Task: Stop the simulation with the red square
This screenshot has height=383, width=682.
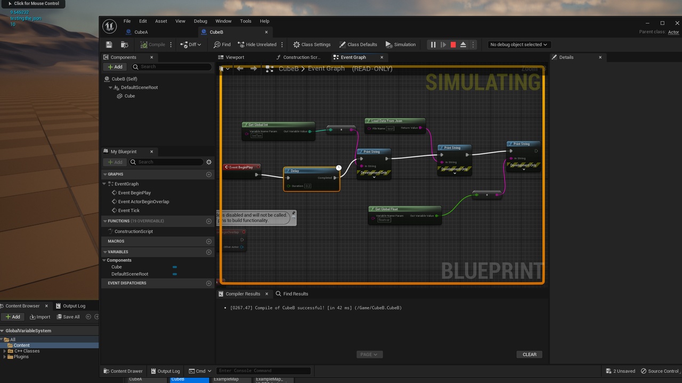Action: 453,45
